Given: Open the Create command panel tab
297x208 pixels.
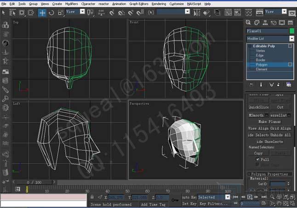Looking at the screenshot, I should (248, 22).
